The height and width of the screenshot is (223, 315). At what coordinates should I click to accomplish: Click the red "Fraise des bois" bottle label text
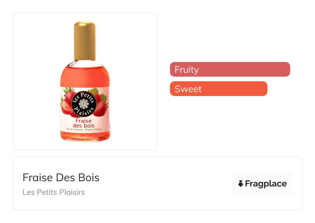pyautogui.click(x=84, y=123)
